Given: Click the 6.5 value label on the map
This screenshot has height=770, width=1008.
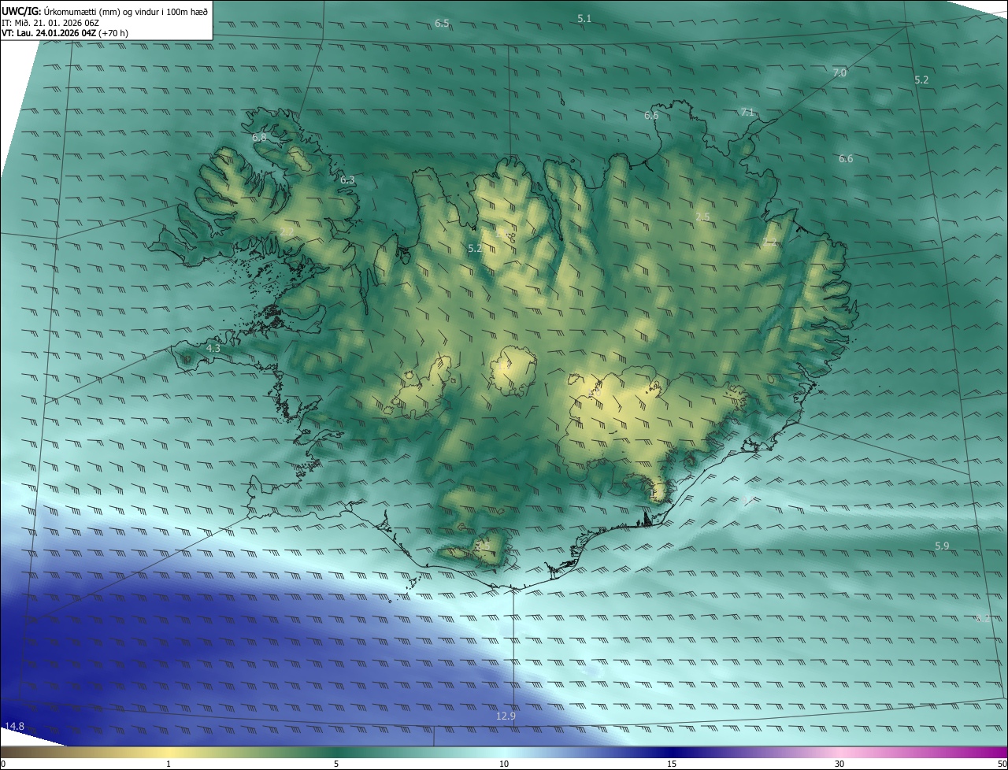Looking at the screenshot, I should click(442, 24).
